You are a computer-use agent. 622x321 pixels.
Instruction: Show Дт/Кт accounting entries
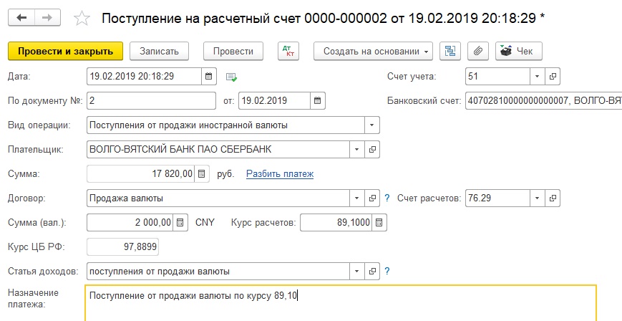click(291, 51)
